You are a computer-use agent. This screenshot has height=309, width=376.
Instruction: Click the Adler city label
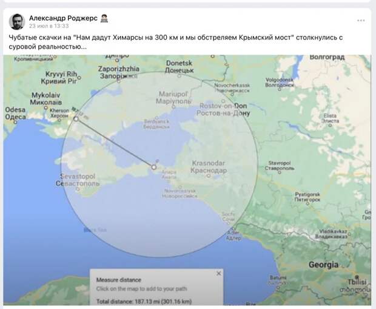[233, 236]
